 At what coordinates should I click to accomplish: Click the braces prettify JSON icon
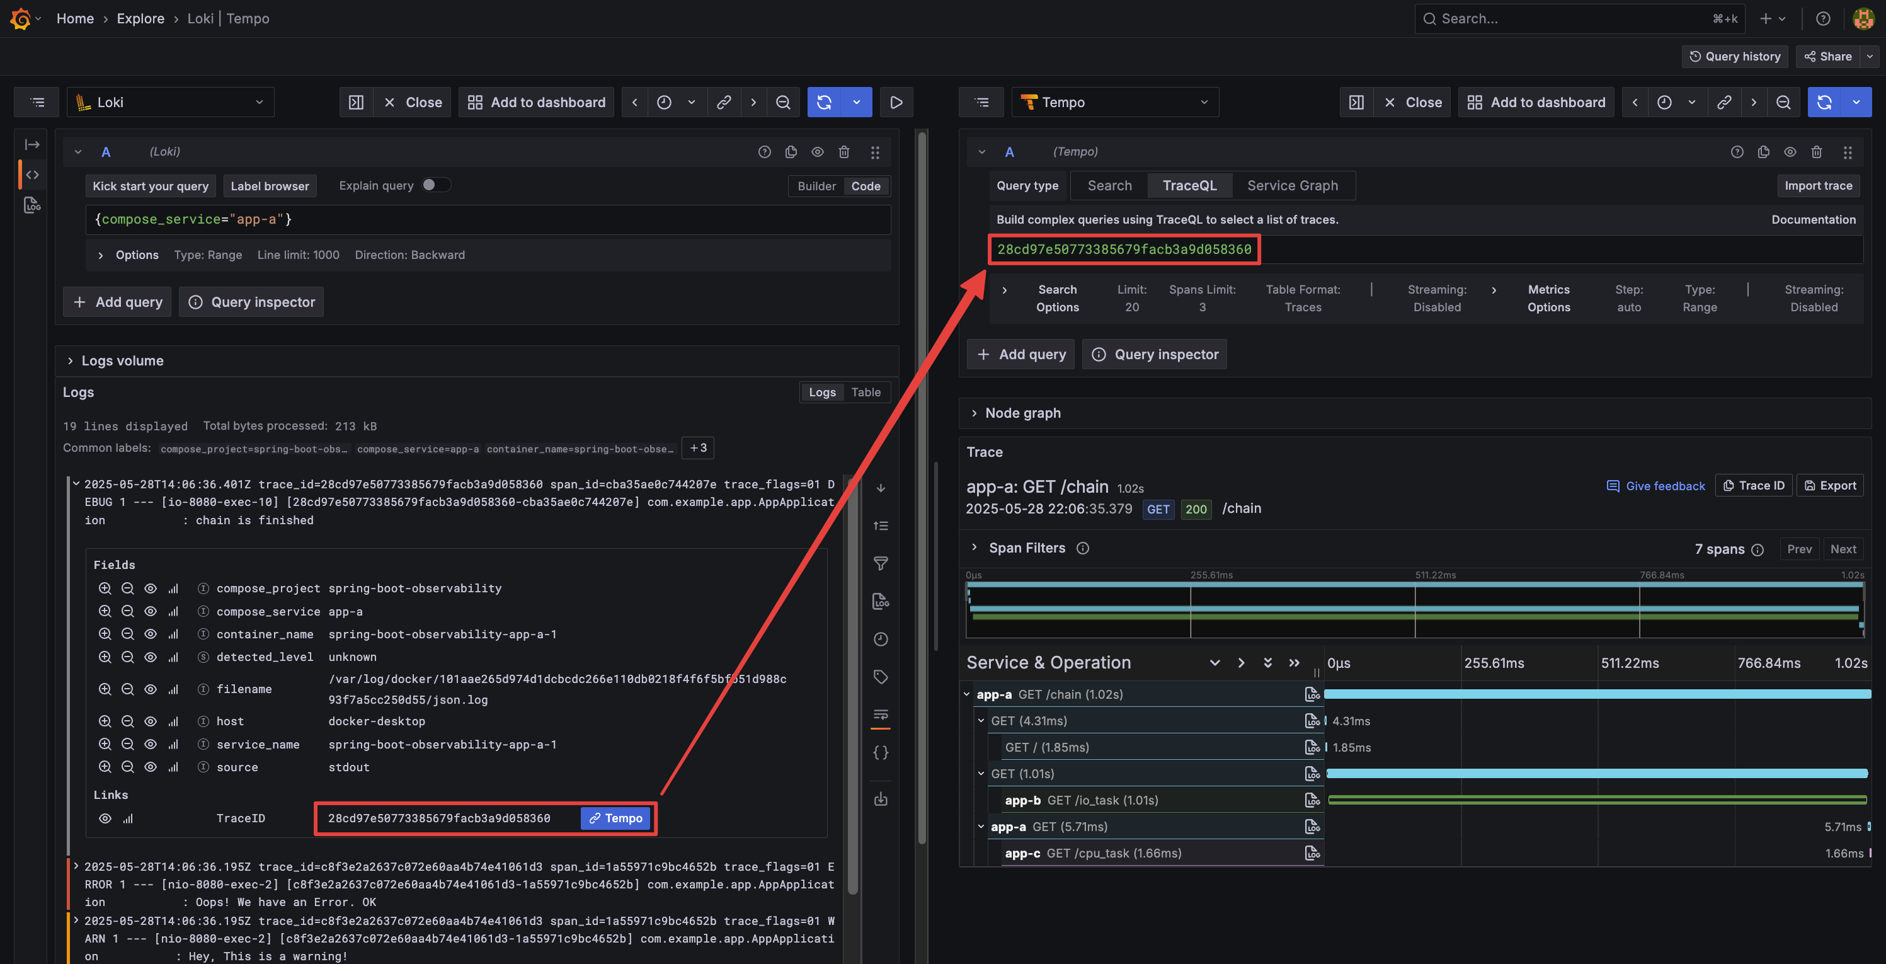[x=881, y=752]
